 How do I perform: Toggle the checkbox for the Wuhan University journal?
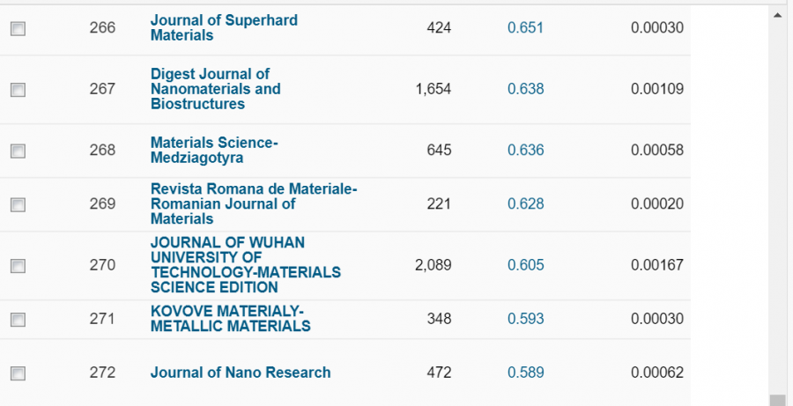click(x=18, y=265)
